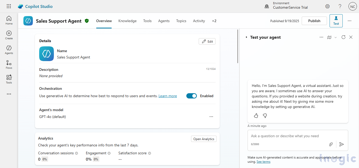Switch to the Topics tab
359x168 pixels.
coord(181,21)
